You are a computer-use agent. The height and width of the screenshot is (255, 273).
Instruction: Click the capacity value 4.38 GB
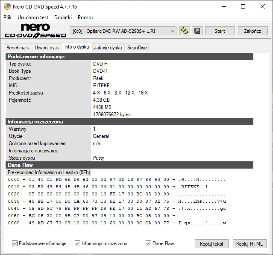click(101, 100)
